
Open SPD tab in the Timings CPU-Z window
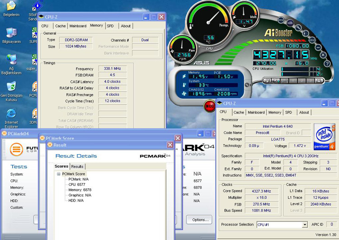point(110,26)
